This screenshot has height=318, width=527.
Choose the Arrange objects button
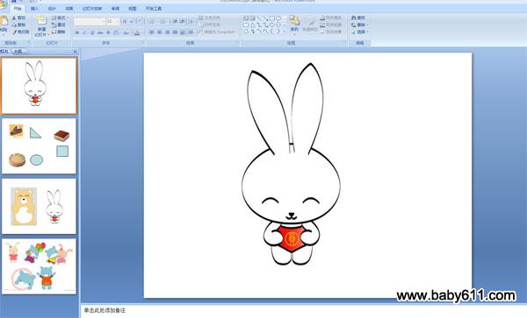click(x=294, y=25)
